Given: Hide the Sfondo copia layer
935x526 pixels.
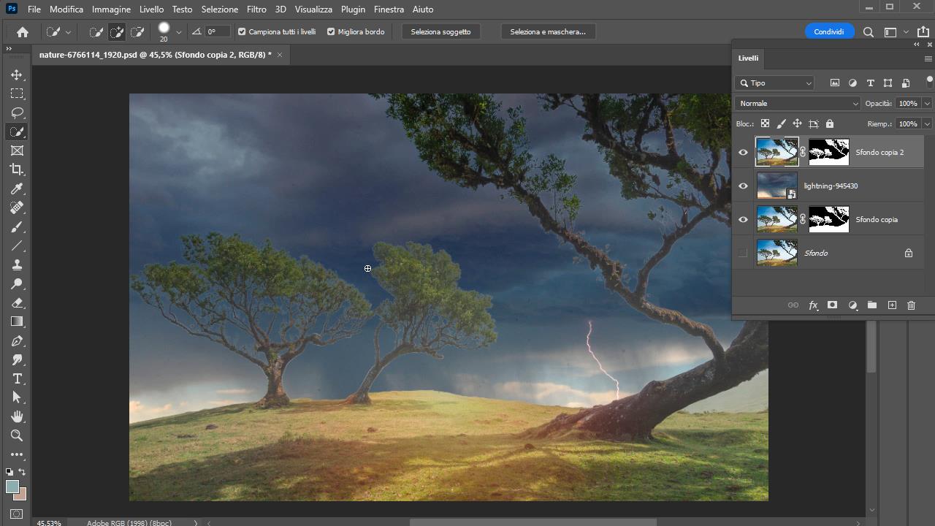Looking at the screenshot, I should coord(743,220).
